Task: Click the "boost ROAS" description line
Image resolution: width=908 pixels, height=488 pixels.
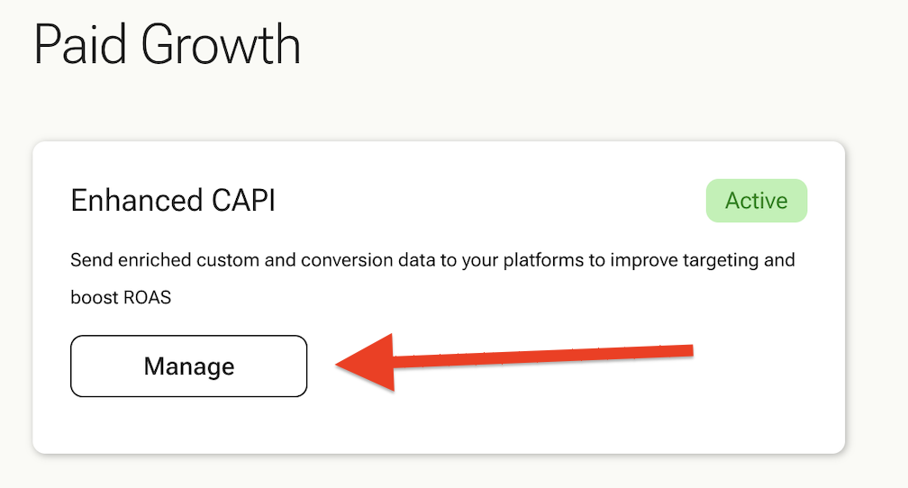Action: click(121, 297)
